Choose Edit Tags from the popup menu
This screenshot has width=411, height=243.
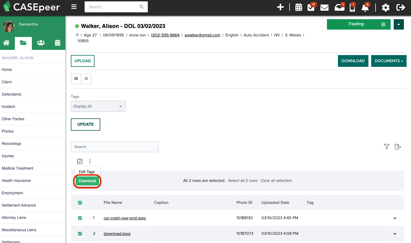click(87, 172)
